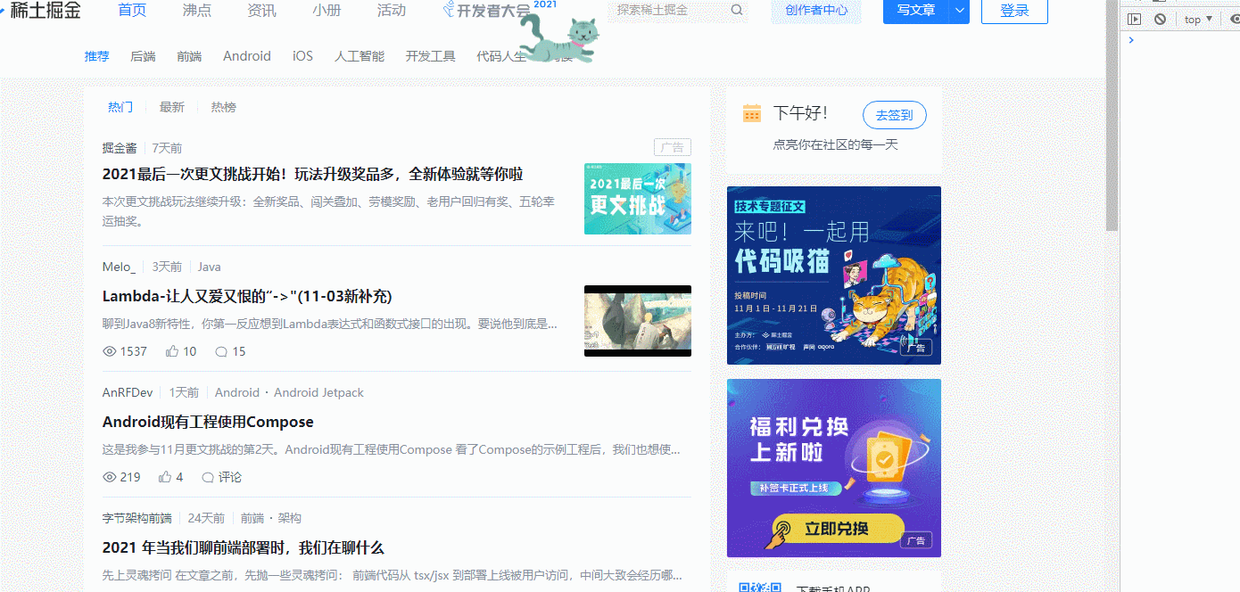Open article 2021年当我们聊前端部署时
1240x592 pixels.
[244, 547]
